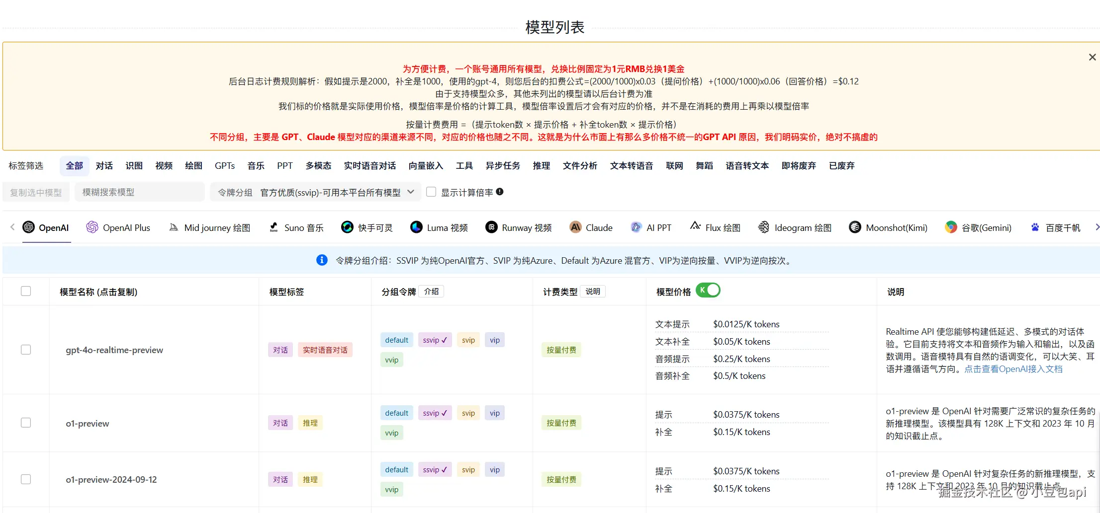The height and width of the screenshot is (513, 1100).
Task: Select the 全部 tag filter
Action: 75,166
